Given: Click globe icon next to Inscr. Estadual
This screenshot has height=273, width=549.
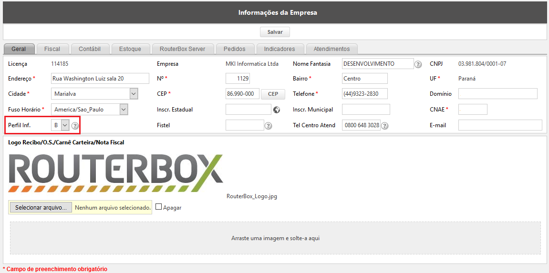Looking at the screenshot, I should point(277,110).
